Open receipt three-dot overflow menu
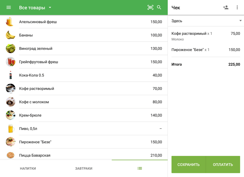The height and width of the screenshot is (177, 244). point(237,8)
